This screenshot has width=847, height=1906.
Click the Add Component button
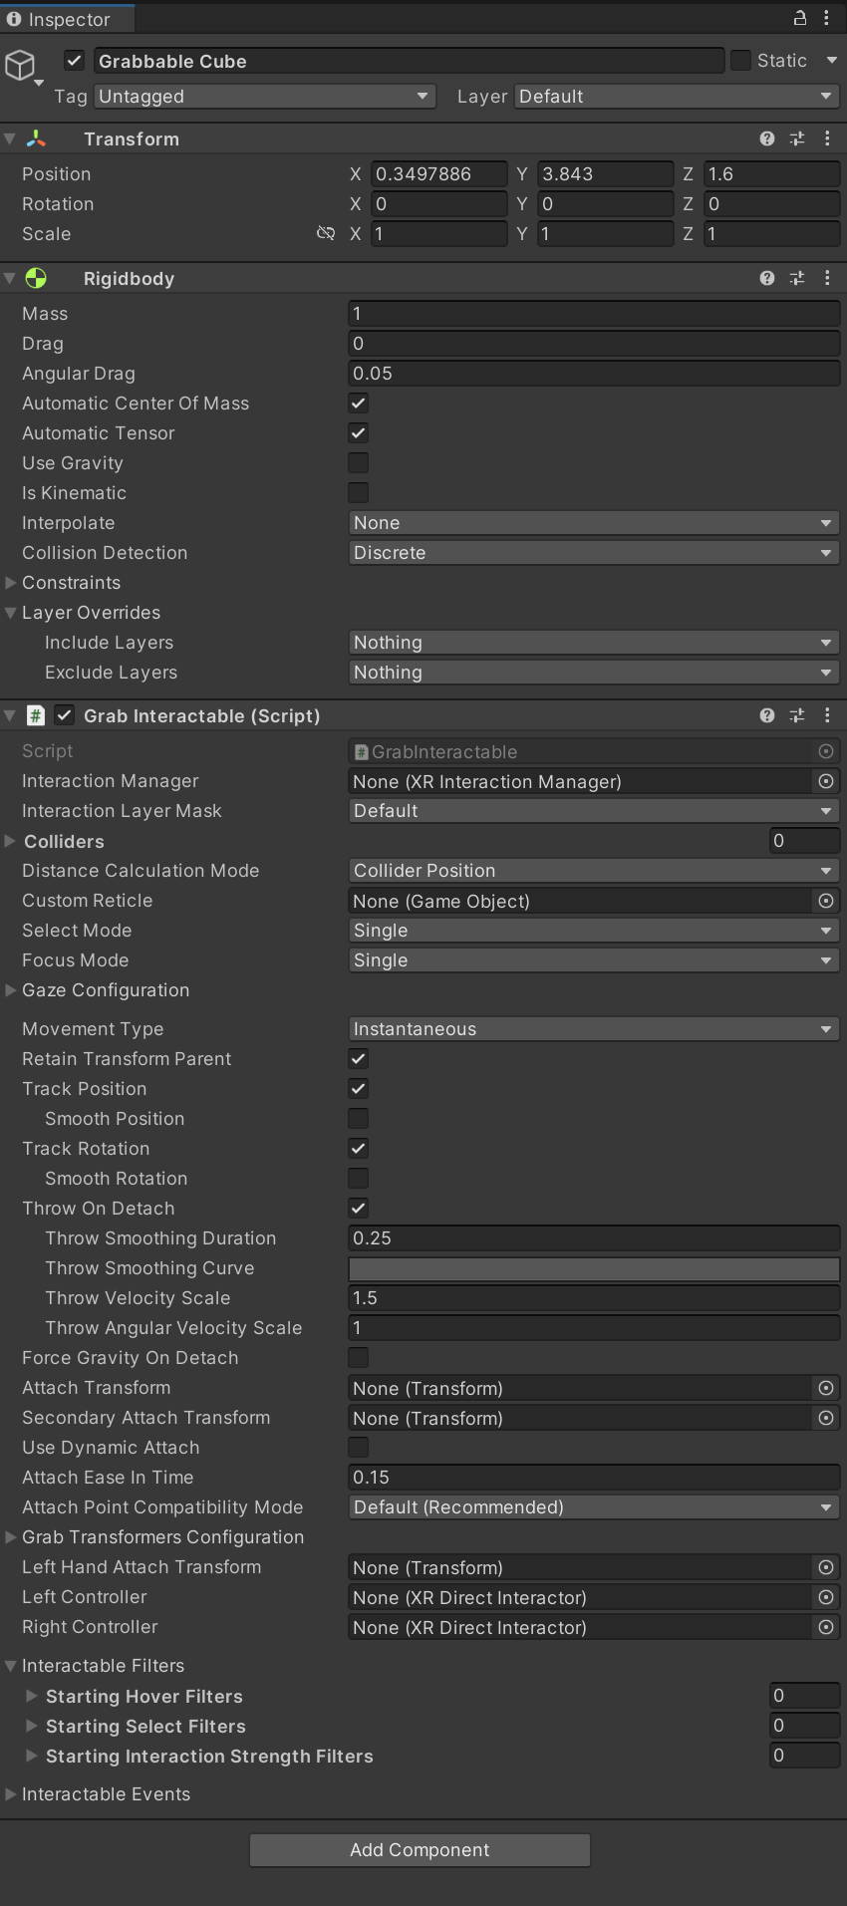point(420,1850)
